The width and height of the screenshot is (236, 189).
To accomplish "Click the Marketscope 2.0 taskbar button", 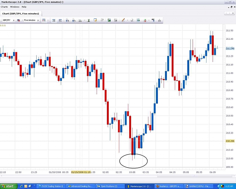I will pos(139,186).
